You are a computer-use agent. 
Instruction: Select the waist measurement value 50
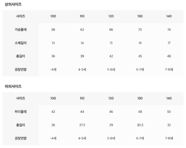169,112
